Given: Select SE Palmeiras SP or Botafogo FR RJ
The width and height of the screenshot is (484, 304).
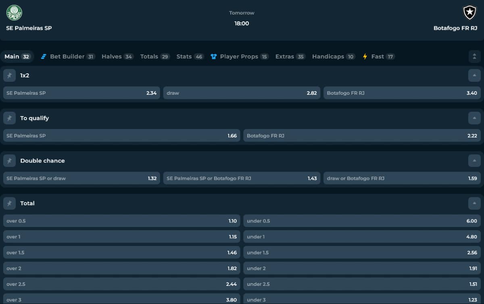Looking at the screenshot, I should [242, 178].
